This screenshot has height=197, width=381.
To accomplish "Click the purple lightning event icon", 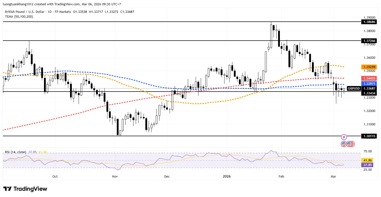I will (344, 137).
